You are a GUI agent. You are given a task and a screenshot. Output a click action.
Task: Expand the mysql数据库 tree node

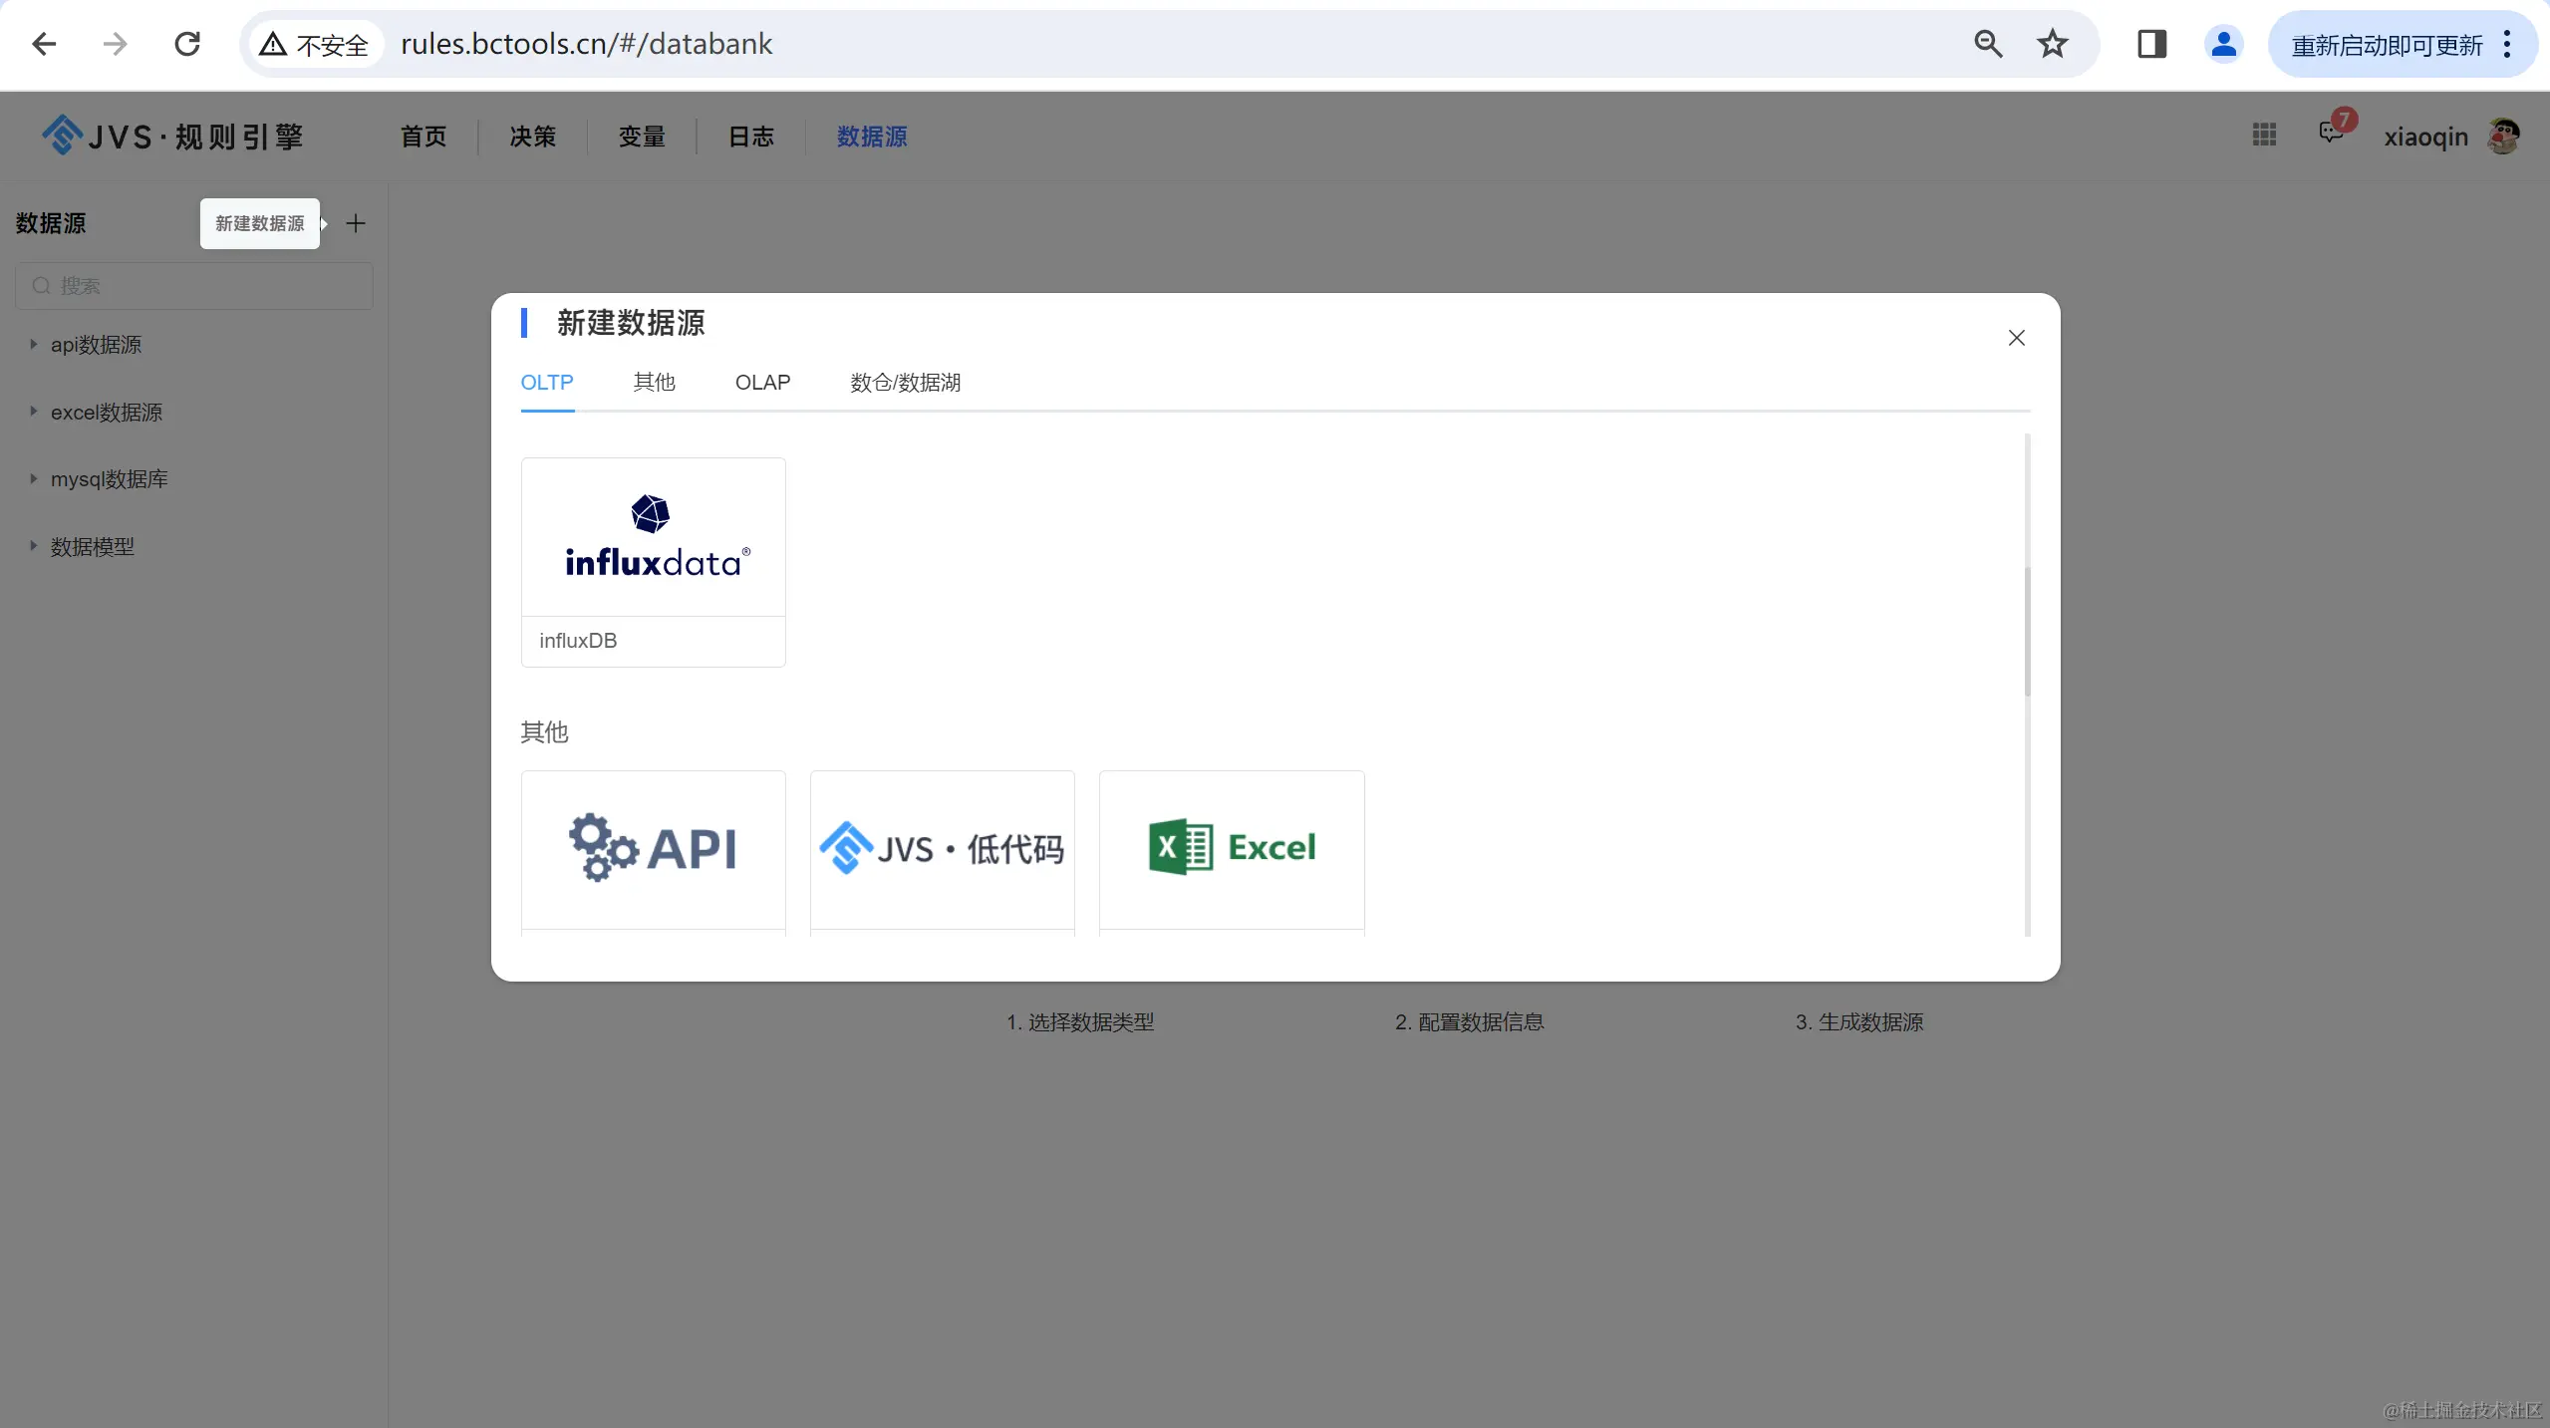[33, 479]
